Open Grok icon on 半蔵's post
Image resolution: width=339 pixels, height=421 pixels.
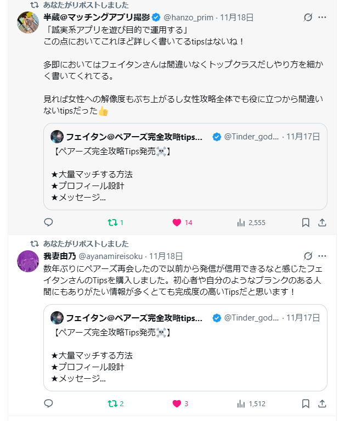pos(308,18)
